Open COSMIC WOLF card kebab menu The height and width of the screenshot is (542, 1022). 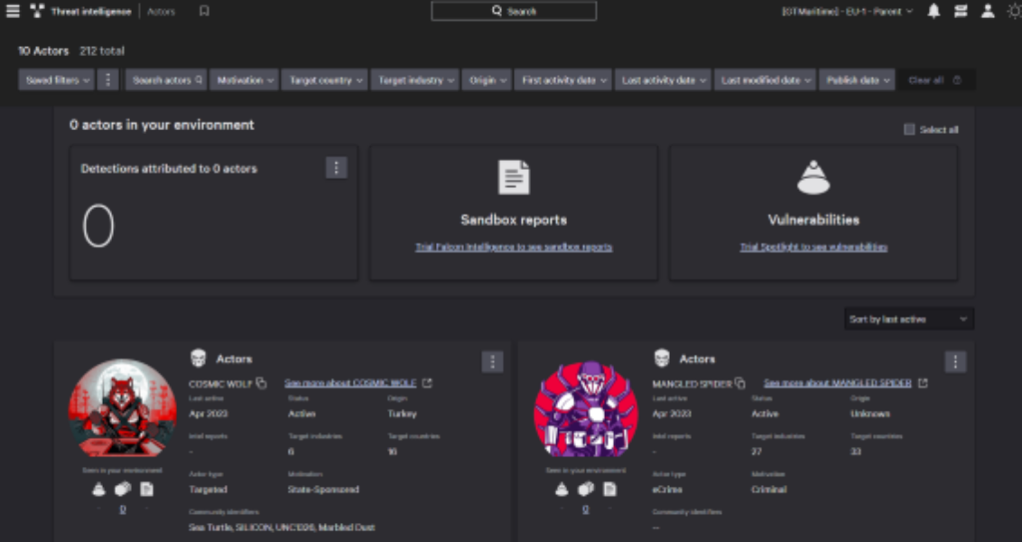(492, 362)
